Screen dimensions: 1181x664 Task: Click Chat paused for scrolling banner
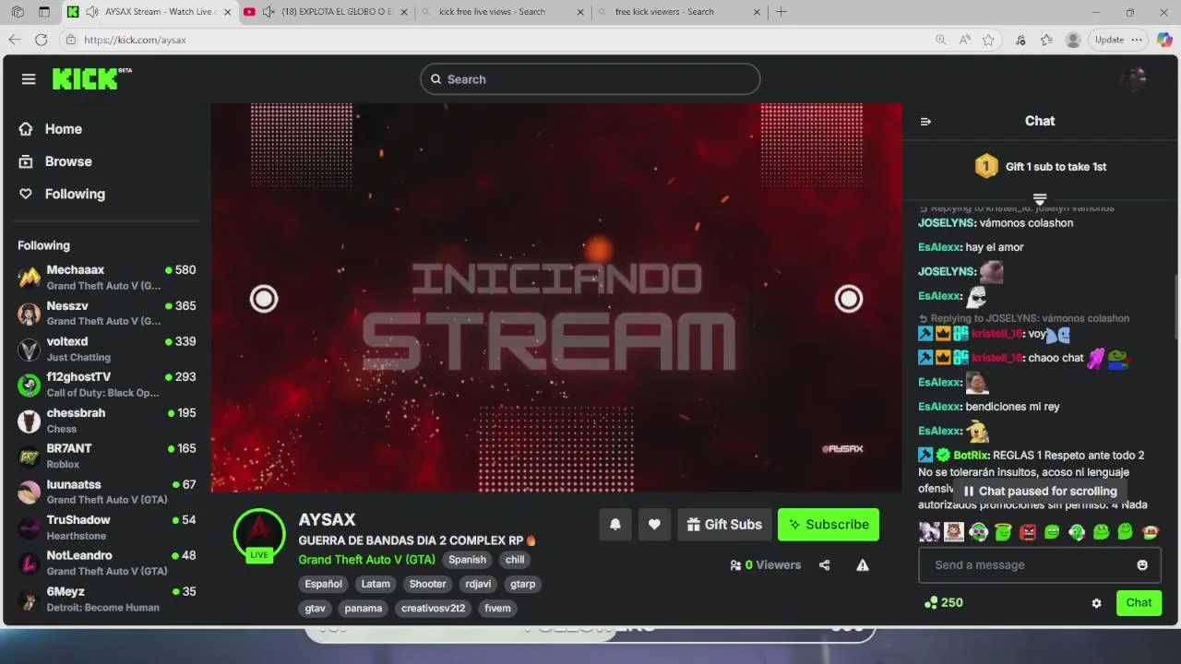(x=1040, y=492)
